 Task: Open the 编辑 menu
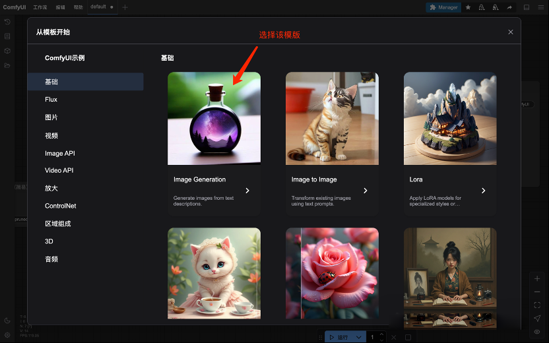pos(60,7)
